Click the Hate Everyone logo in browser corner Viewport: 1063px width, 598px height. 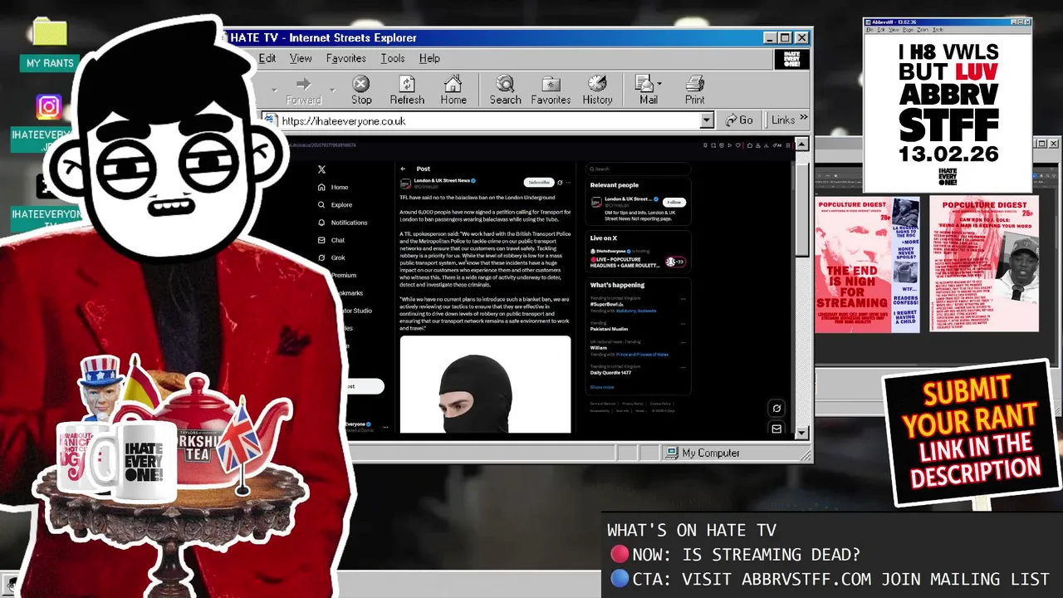[x=791, y=59]
